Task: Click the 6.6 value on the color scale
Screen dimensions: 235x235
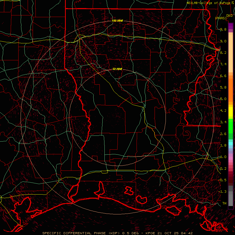Action: point(223,76)
